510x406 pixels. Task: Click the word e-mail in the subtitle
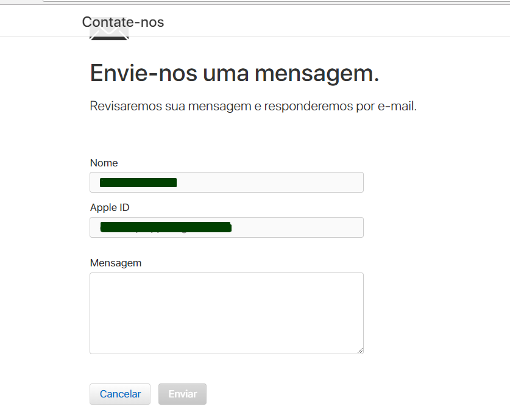tap(397, 106)
